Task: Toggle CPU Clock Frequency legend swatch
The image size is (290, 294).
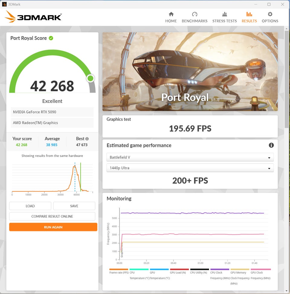Action: pos(220,269)
